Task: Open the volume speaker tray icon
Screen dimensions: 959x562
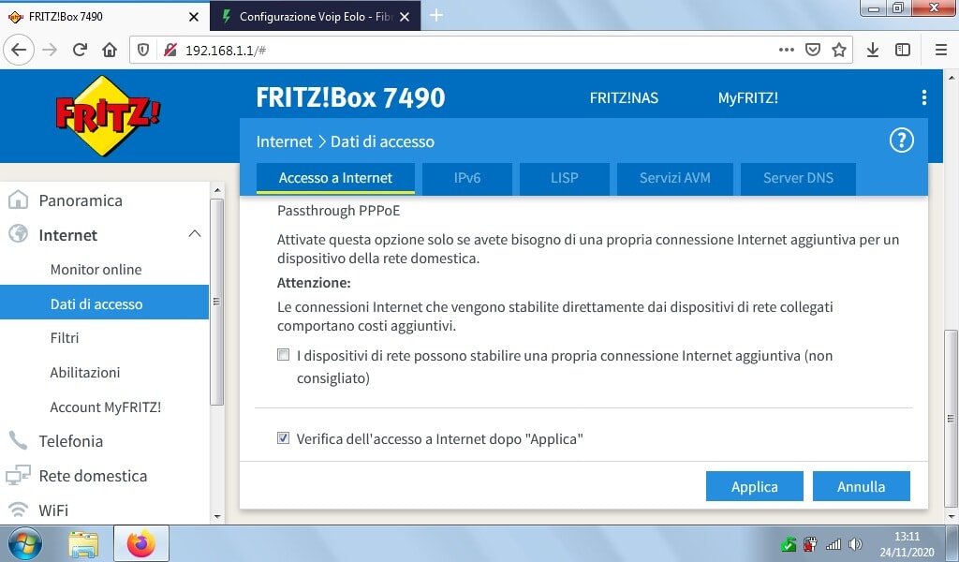Action: pyautogui.click(x=856, y=543)
